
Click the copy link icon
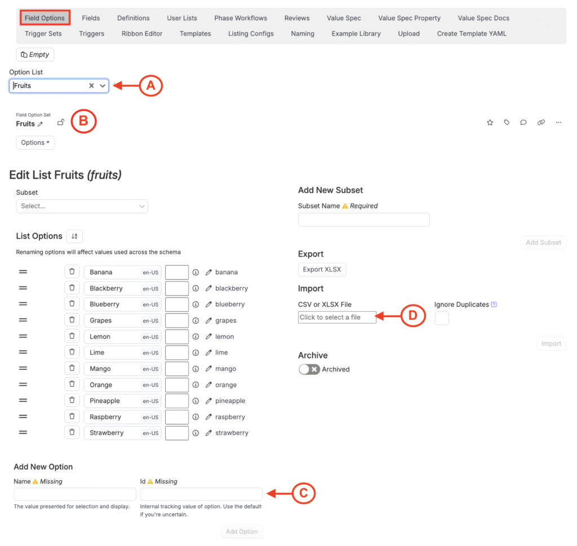coord(541,122)
